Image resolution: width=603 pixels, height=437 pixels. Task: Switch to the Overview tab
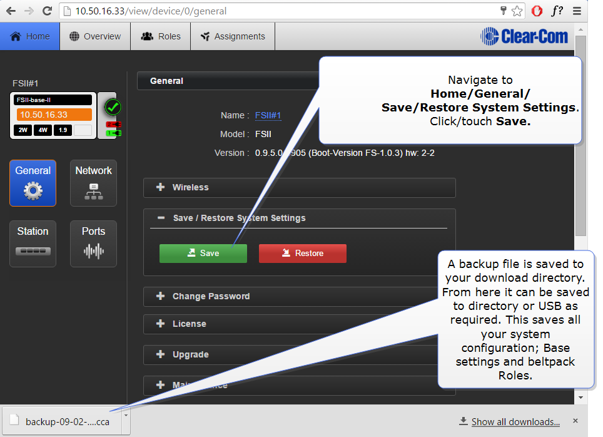[95, 36]
